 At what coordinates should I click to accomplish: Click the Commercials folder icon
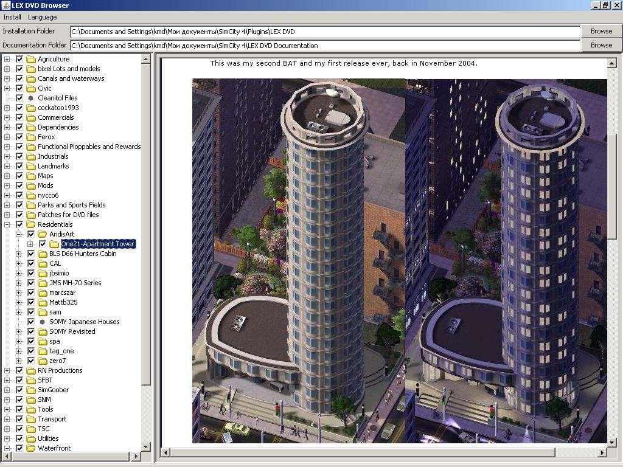(x=31, y=117)
